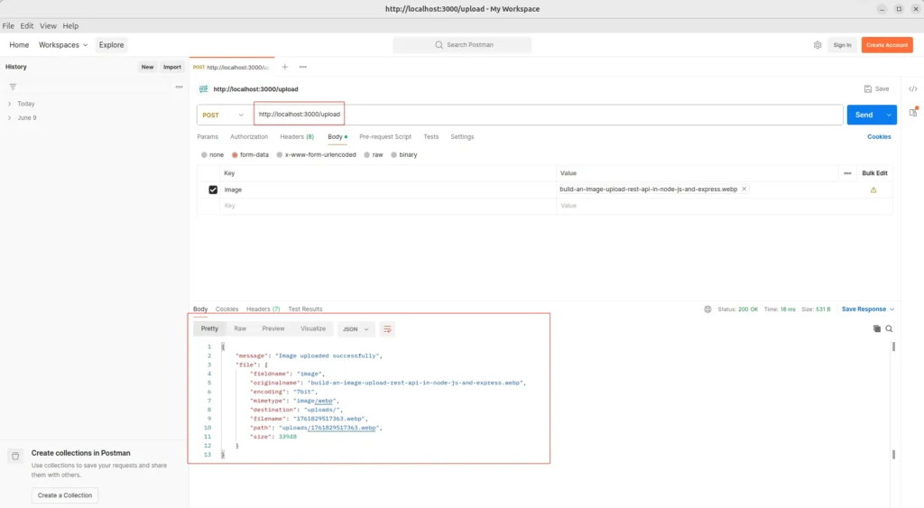Click the blue Send button

864,115
